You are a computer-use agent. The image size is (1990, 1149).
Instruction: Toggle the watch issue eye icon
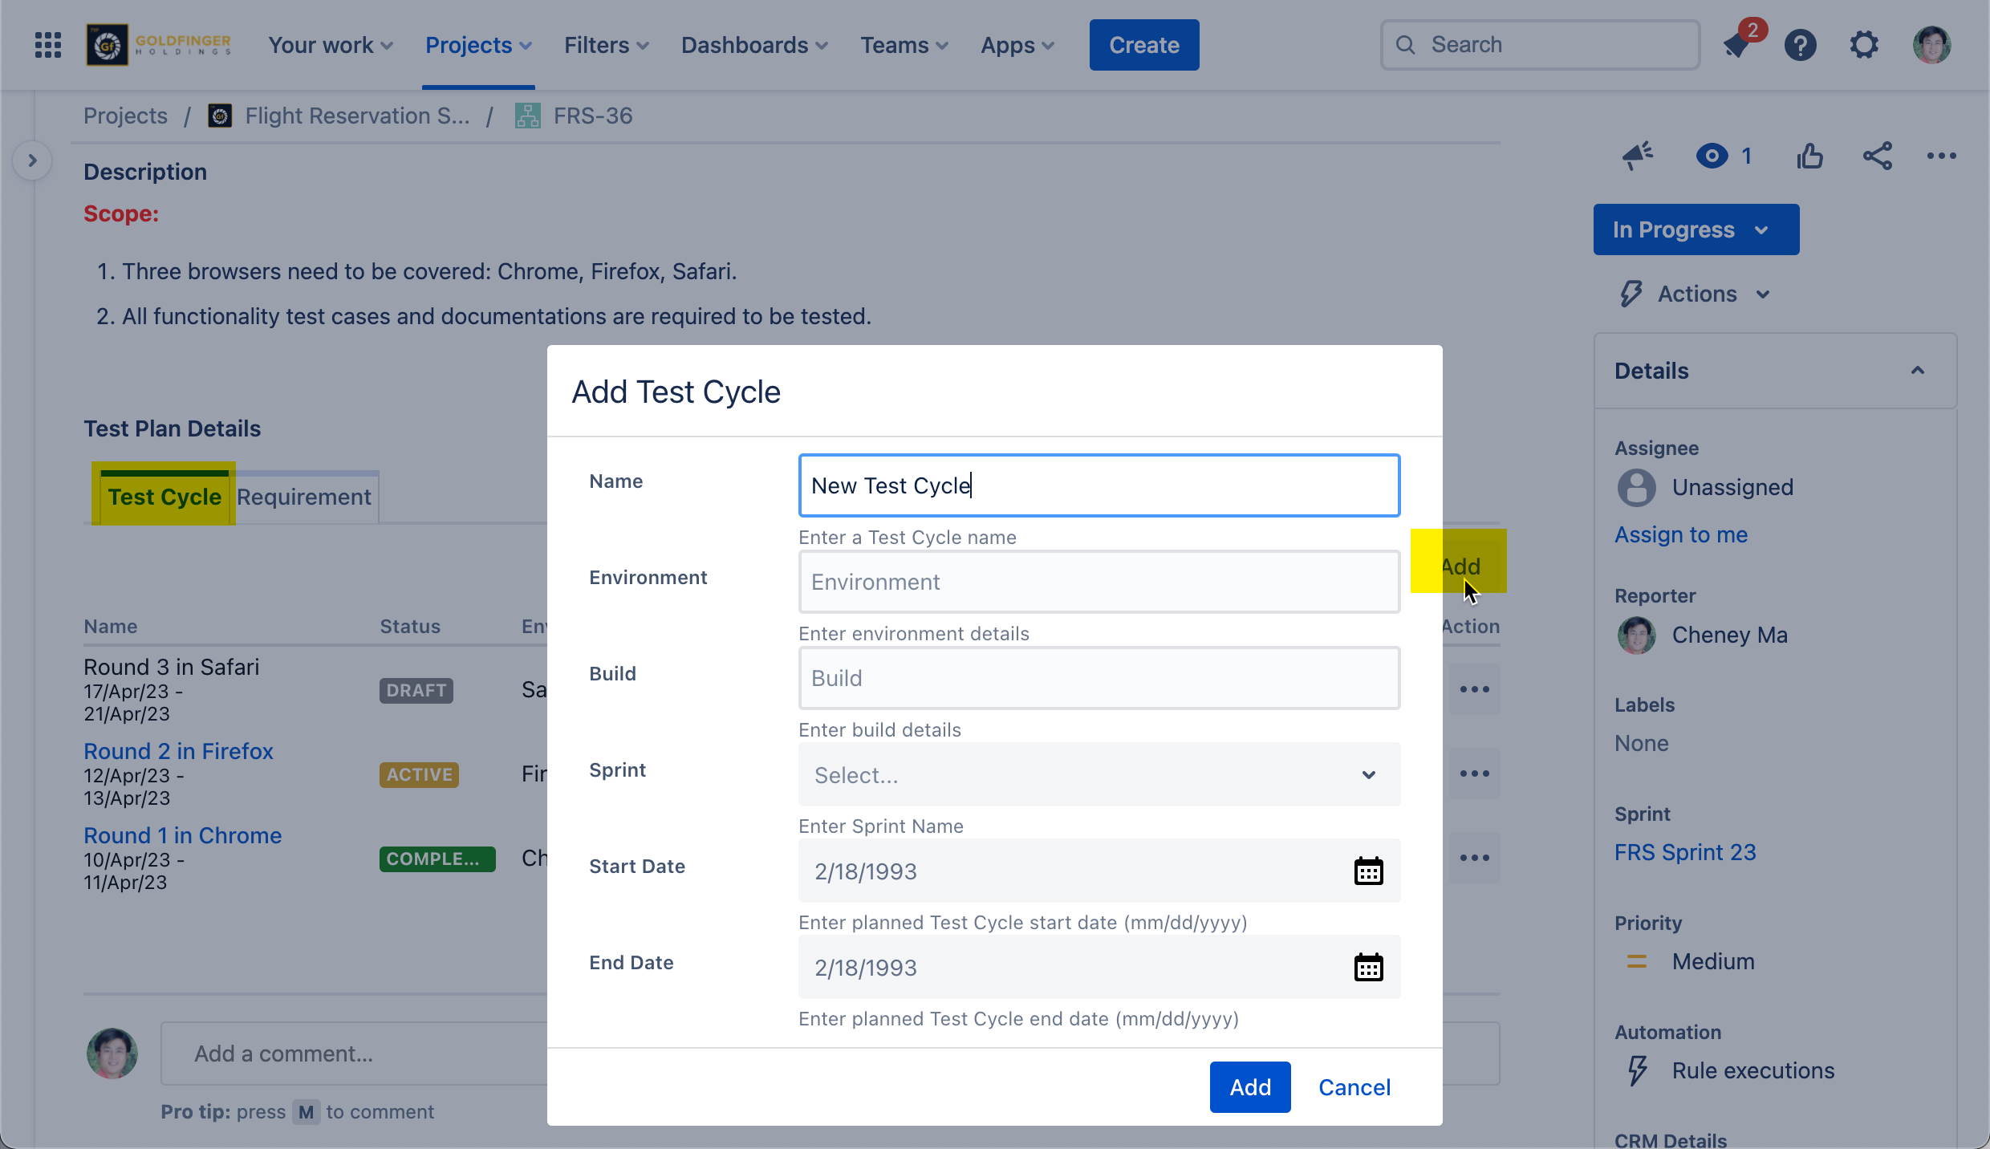1712,156
